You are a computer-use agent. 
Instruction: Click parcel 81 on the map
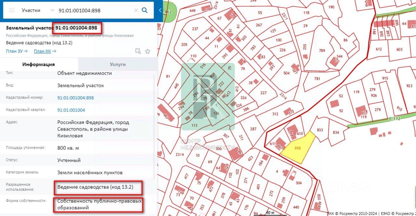coord(168,77)
